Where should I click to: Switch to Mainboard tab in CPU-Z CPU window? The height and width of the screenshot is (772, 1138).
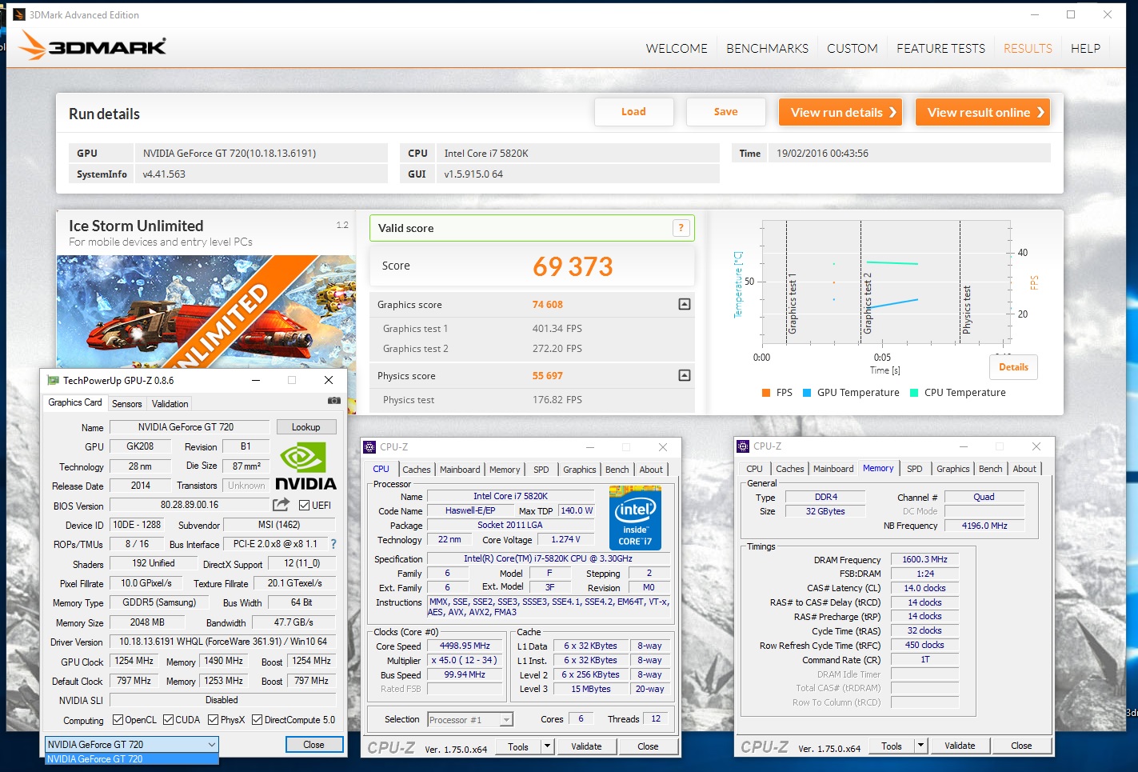point(460,470)
